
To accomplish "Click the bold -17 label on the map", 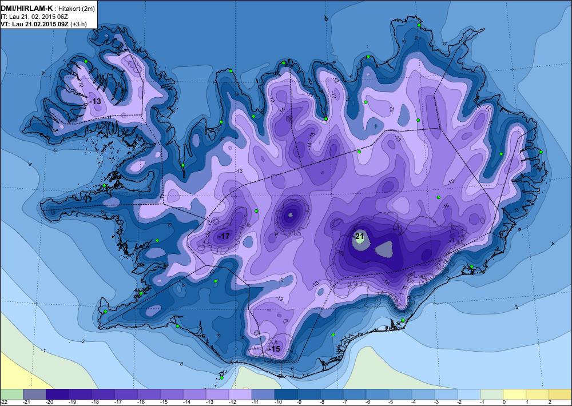I will click(x=223, y=236).
